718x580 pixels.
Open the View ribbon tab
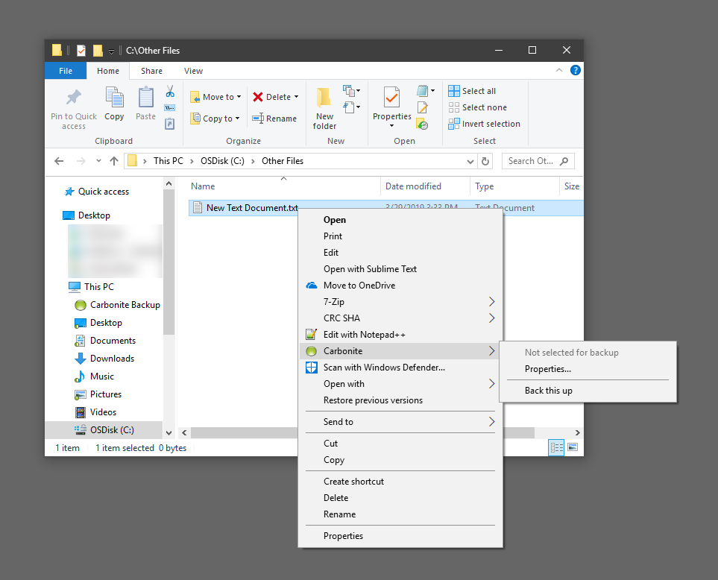click(x=193, y=71)
